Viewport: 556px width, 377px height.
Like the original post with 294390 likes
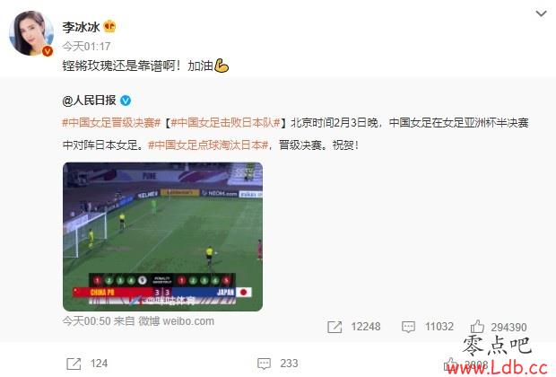pos(499,327)
